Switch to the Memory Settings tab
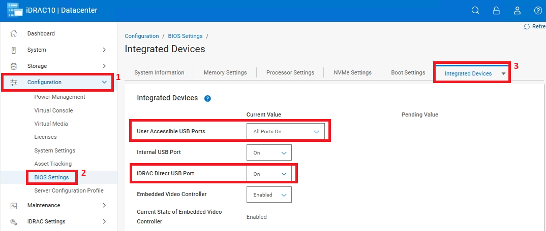Screen dimensions: 546x231 click(225, 72)
